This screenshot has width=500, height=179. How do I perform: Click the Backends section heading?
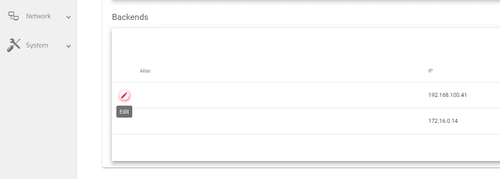pos(130,17)
